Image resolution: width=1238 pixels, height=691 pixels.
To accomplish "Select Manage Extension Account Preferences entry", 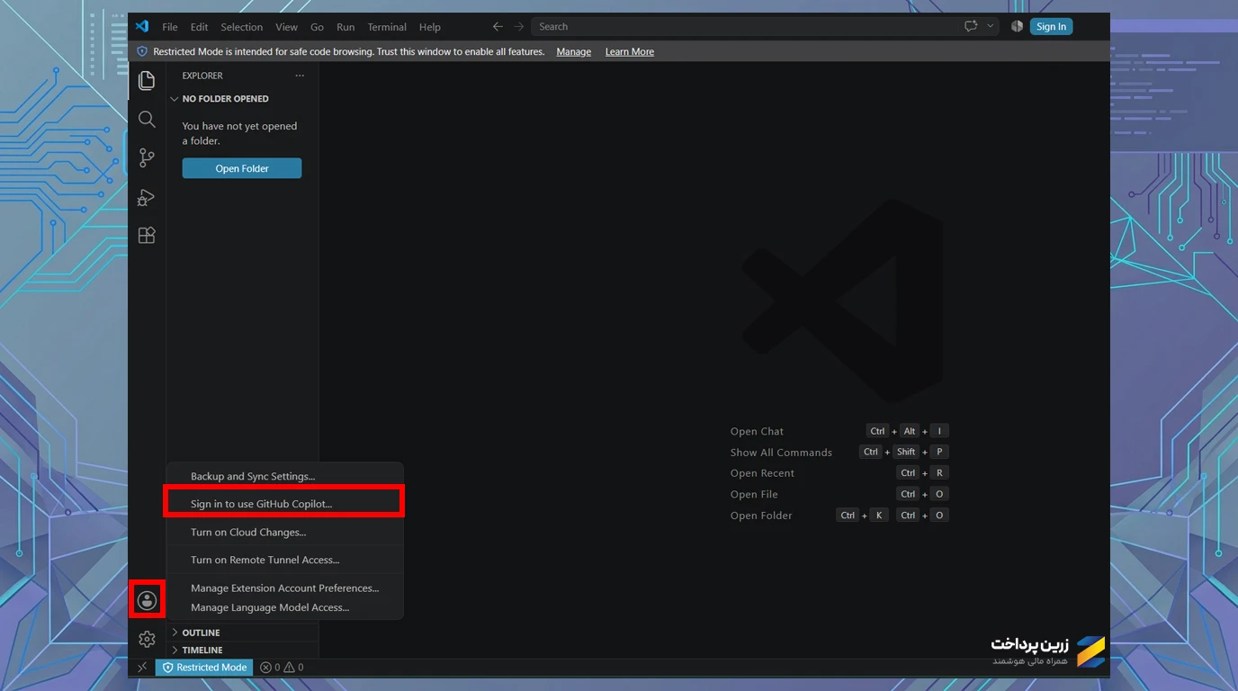I will 284,588.
